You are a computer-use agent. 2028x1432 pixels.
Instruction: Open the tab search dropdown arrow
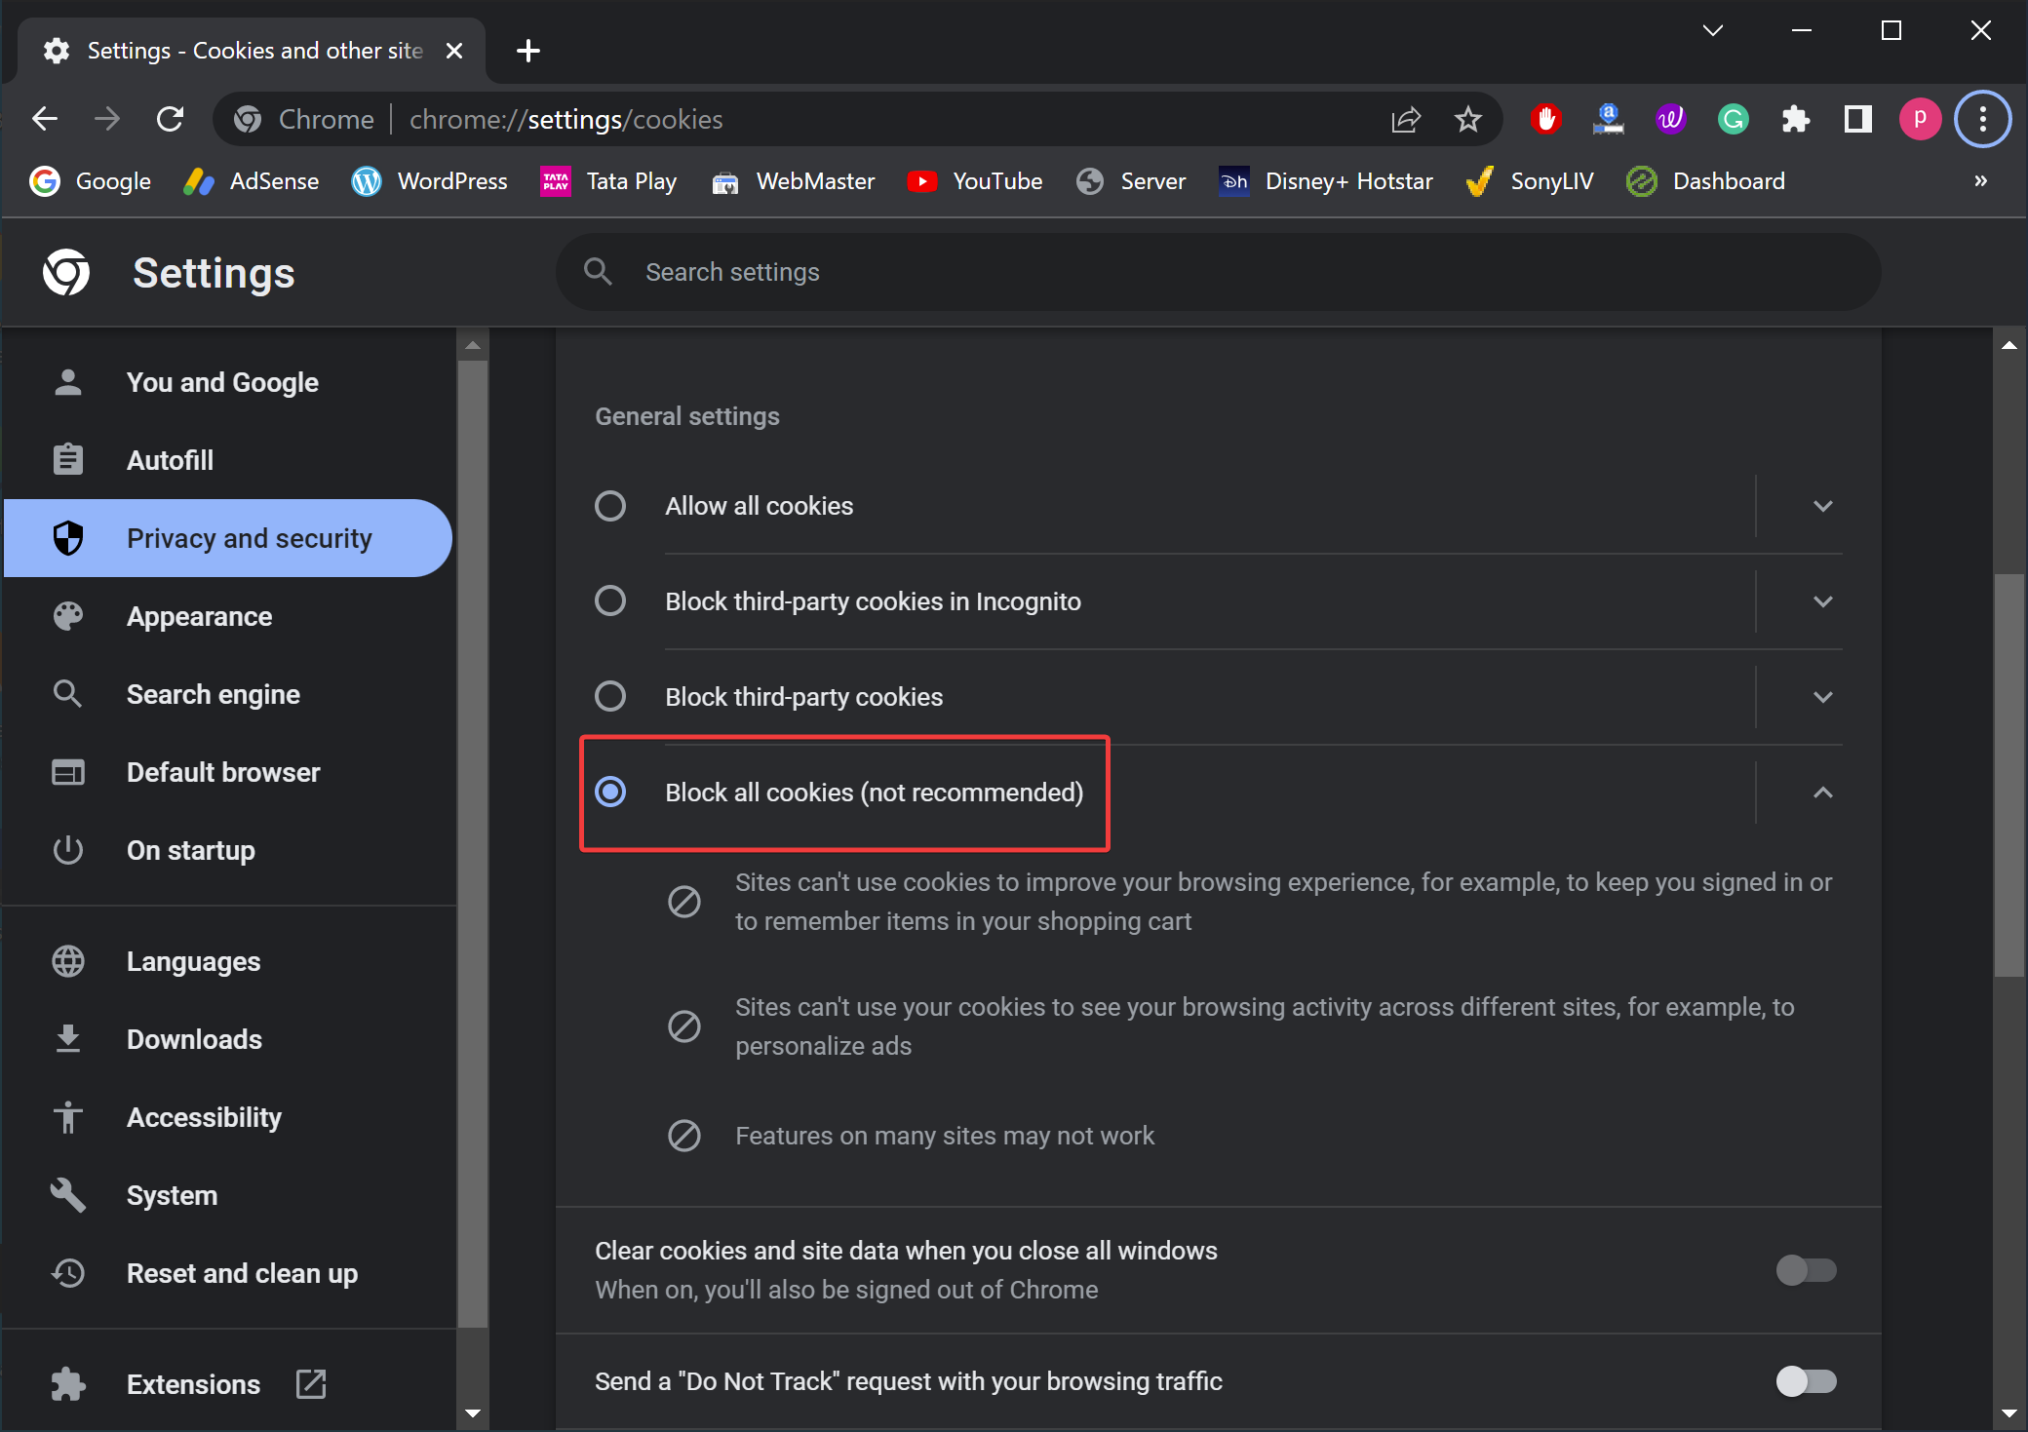(x=1713, y=31)
